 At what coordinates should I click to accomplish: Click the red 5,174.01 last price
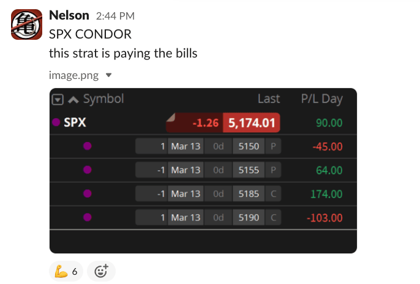[x=252, y=122]
